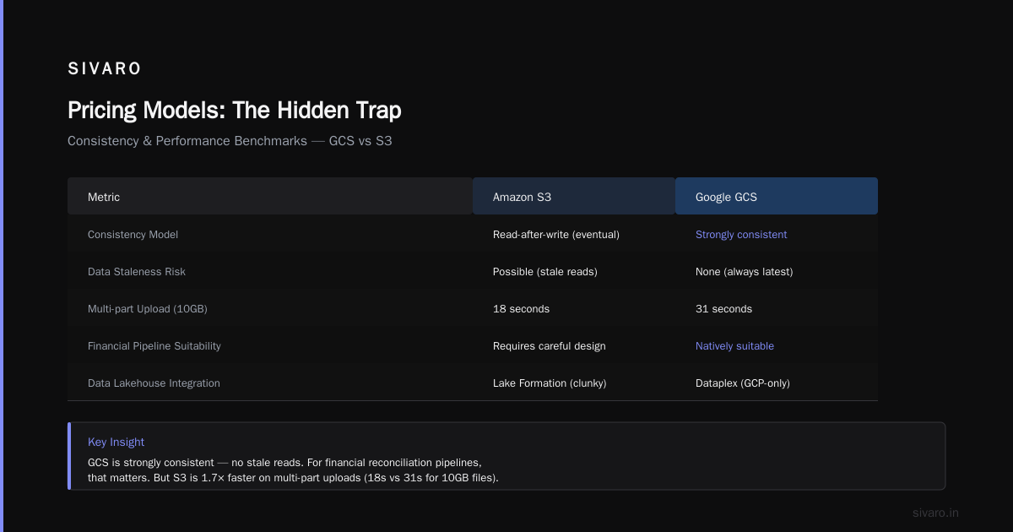Image resolution: width=1013 pixels, height=532 pixels.
Task: Click the 'Read-after-write (eventual)' cell
Action: pyautogui.click(x=556, y=235)
